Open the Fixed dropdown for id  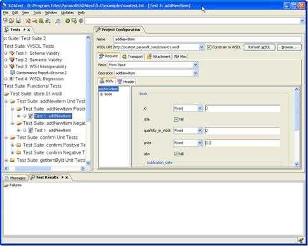[200, 108]
